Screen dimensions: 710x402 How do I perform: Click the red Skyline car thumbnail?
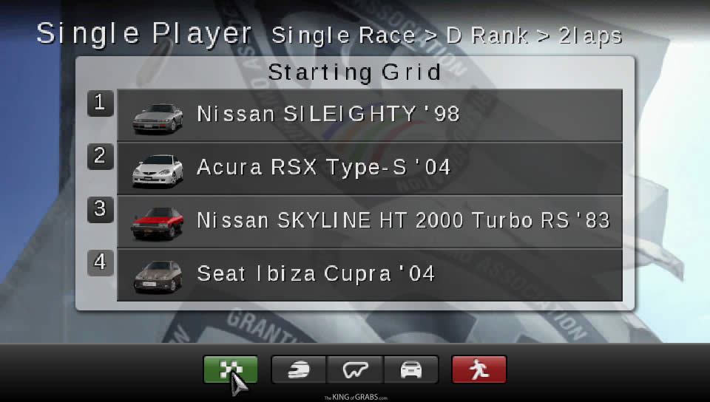click(x=158, y=223)
